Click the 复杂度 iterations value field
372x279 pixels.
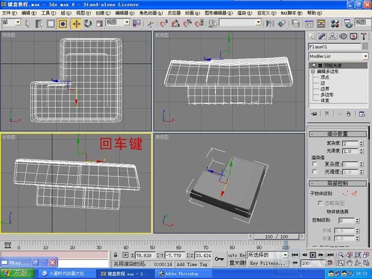pyautogui.click(x=350, y=143)
